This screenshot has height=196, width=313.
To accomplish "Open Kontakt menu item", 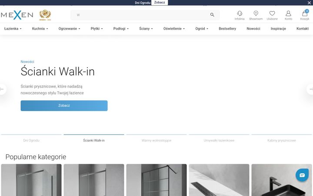I will click(303, 29).
